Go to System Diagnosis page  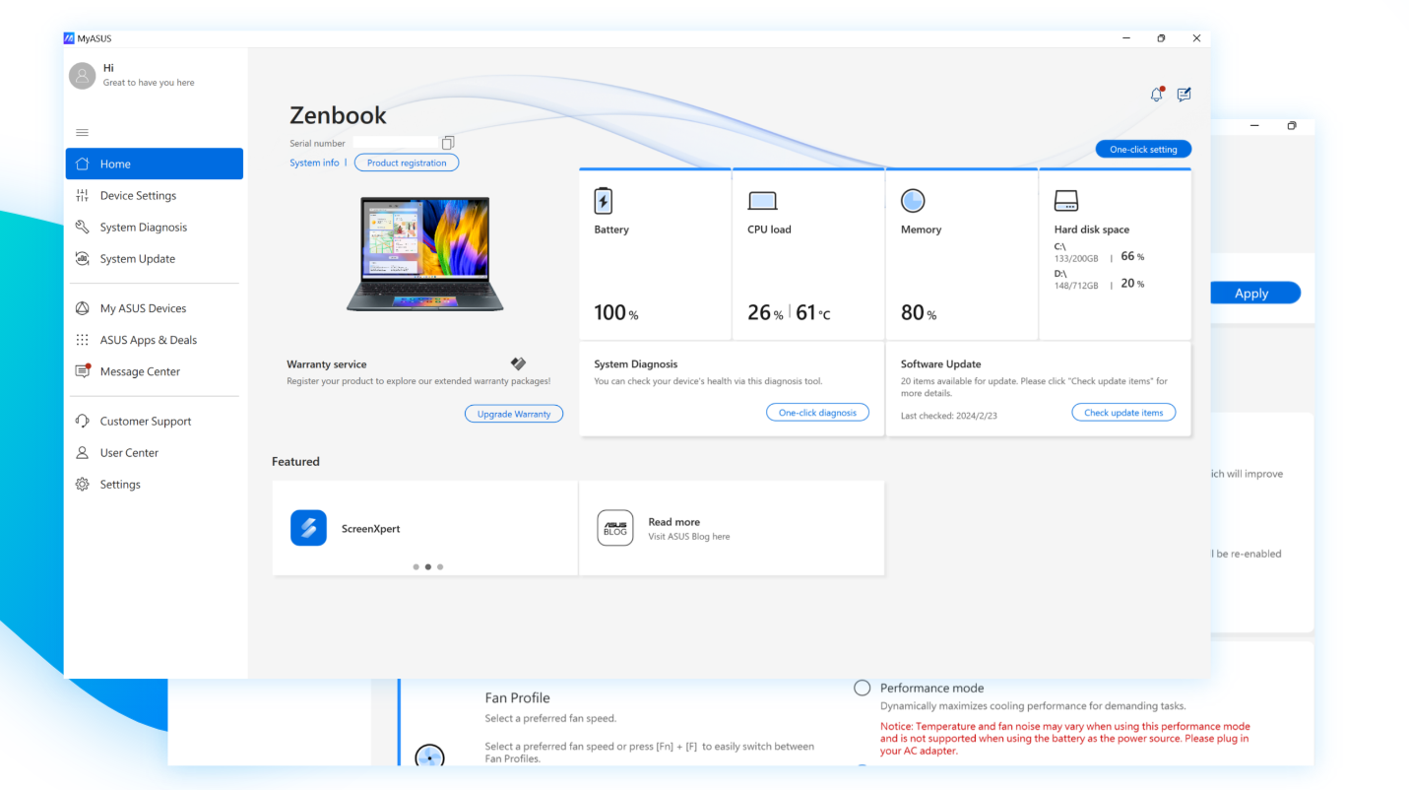tap(155, 227)
